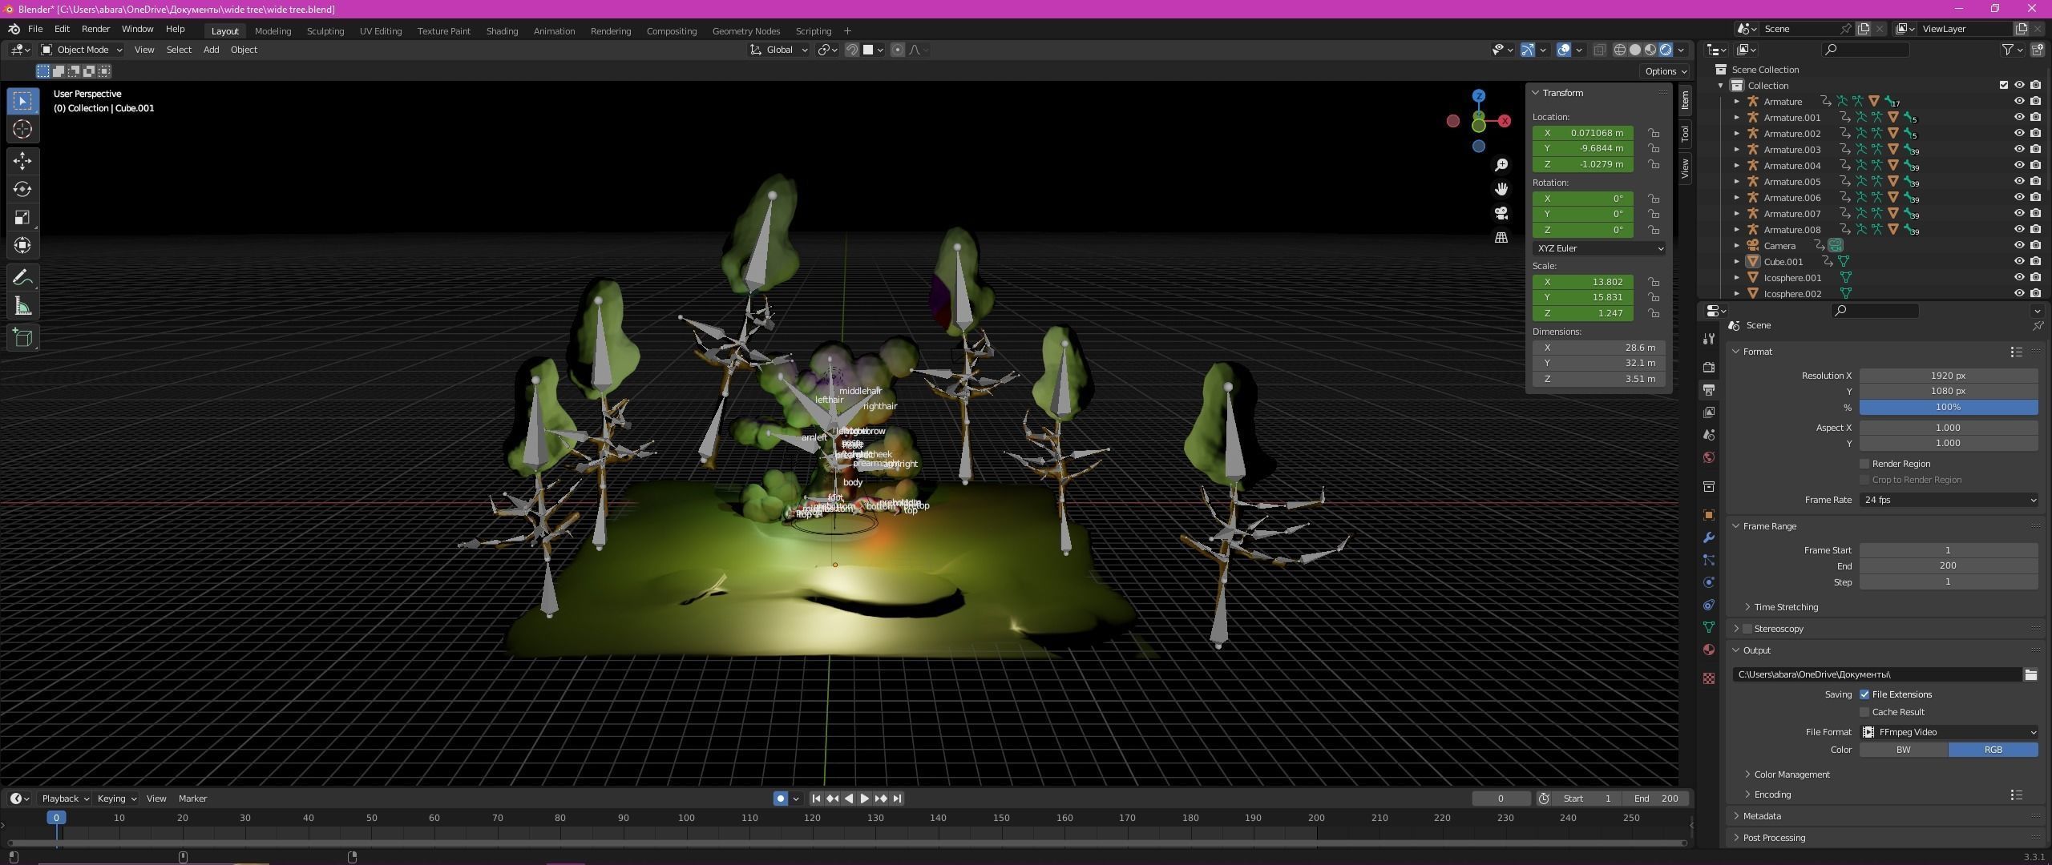Screen dimensions: 2052x865
Task: Open Frame Rate 24 fps dropdown
Action: pyautogui.click(x=1949, y=500)
